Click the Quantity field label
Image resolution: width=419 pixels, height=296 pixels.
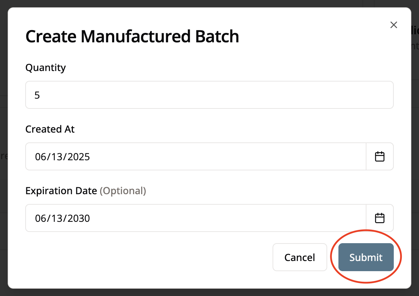pyautogui.click(x=46, y=68)
